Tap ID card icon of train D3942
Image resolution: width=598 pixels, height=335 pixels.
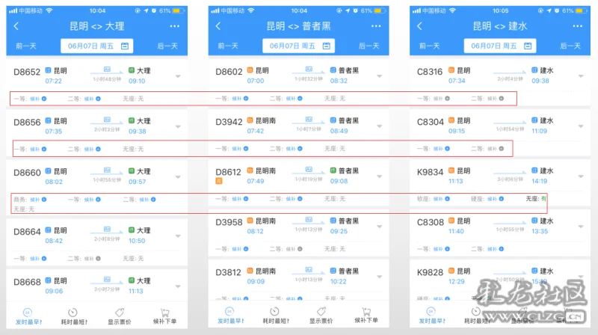(x=309, y=120)
